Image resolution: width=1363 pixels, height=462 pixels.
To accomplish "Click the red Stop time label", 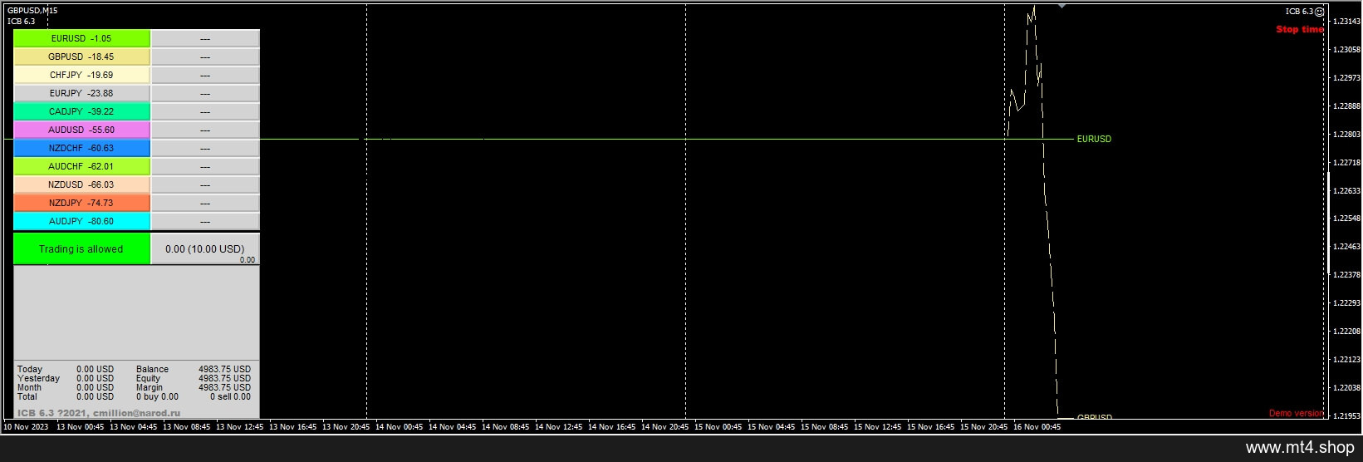I will (1300, 29).
